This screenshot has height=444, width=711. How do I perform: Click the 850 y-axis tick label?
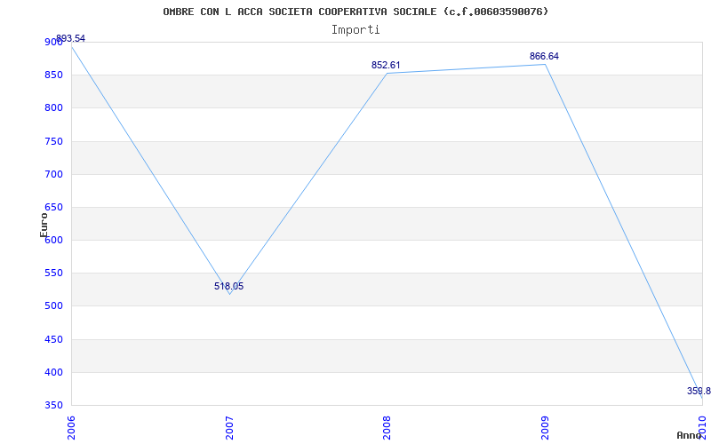click(x=52, y=75)
